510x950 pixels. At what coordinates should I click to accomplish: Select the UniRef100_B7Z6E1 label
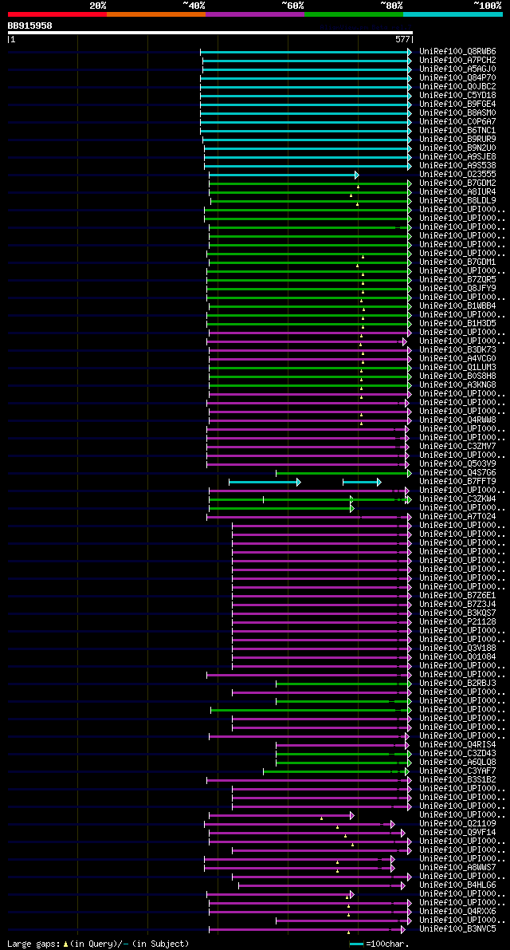pos(457,596)
